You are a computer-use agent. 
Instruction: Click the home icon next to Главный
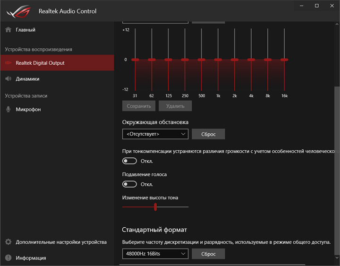[8, 30]
